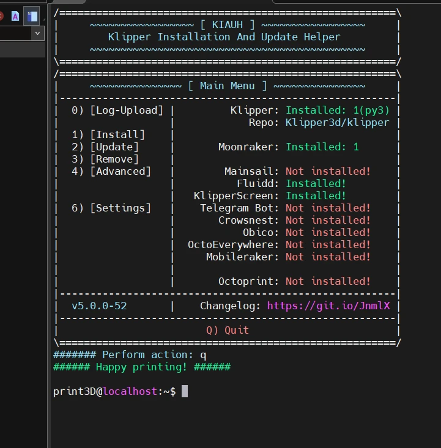The image size is (441, 448).
Task: Click the '[ KIAUH ]' header title
Action: point(228,25)
